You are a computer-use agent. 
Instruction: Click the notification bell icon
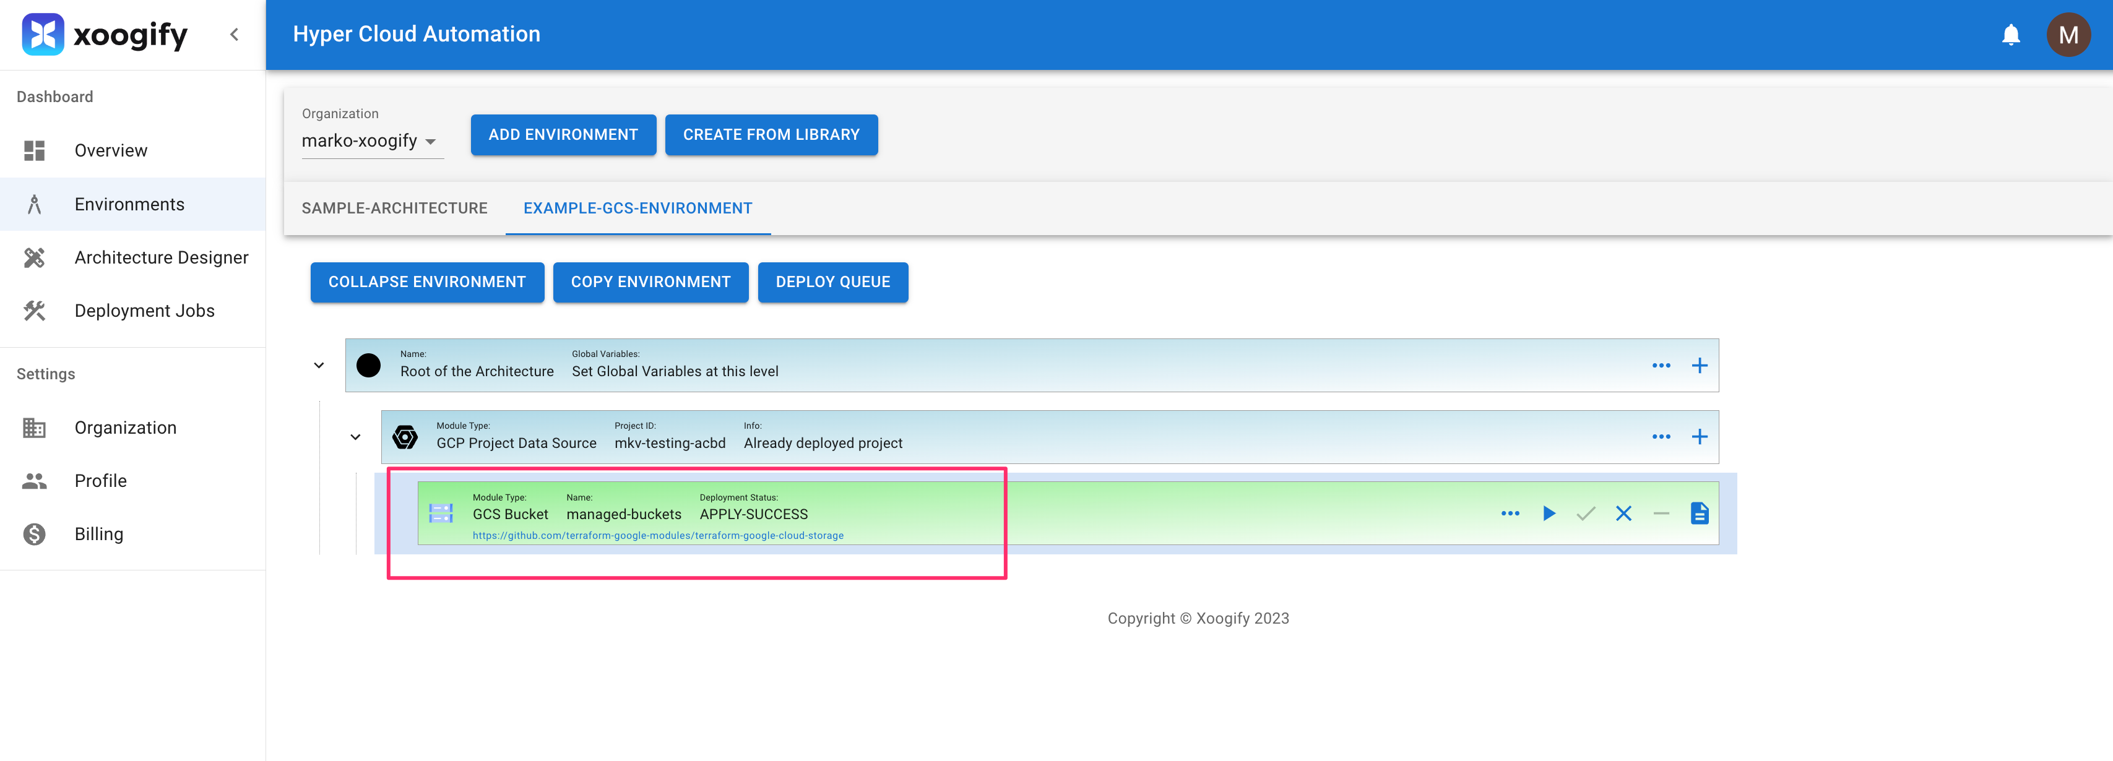click(2010, 35)
